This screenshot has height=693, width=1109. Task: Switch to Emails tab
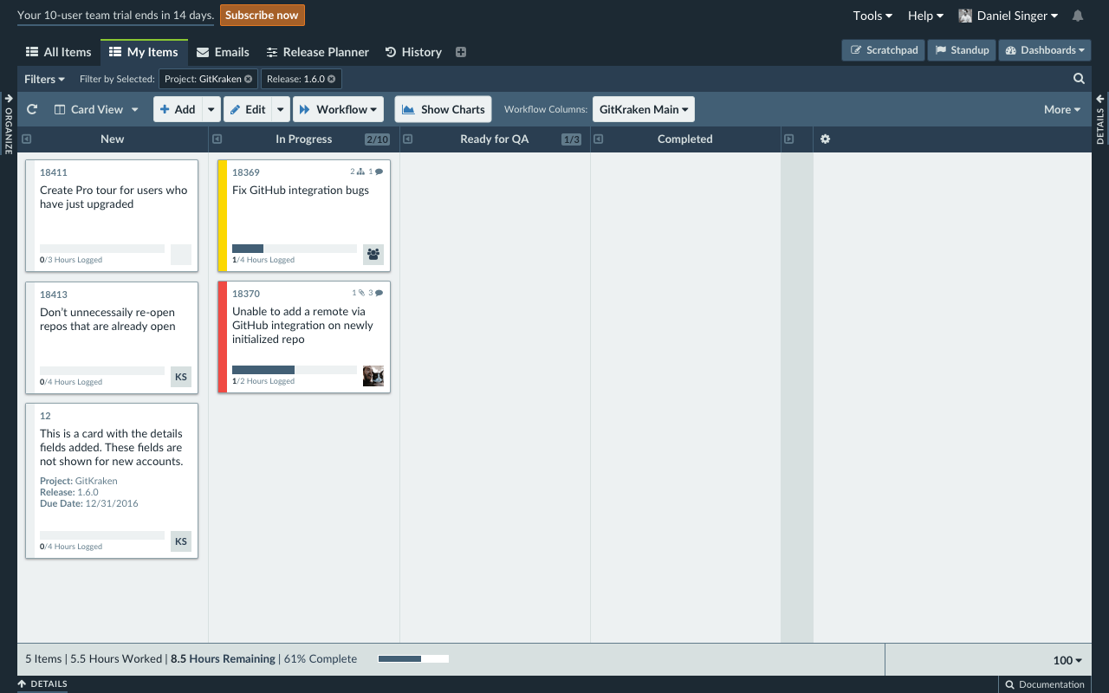223,52
